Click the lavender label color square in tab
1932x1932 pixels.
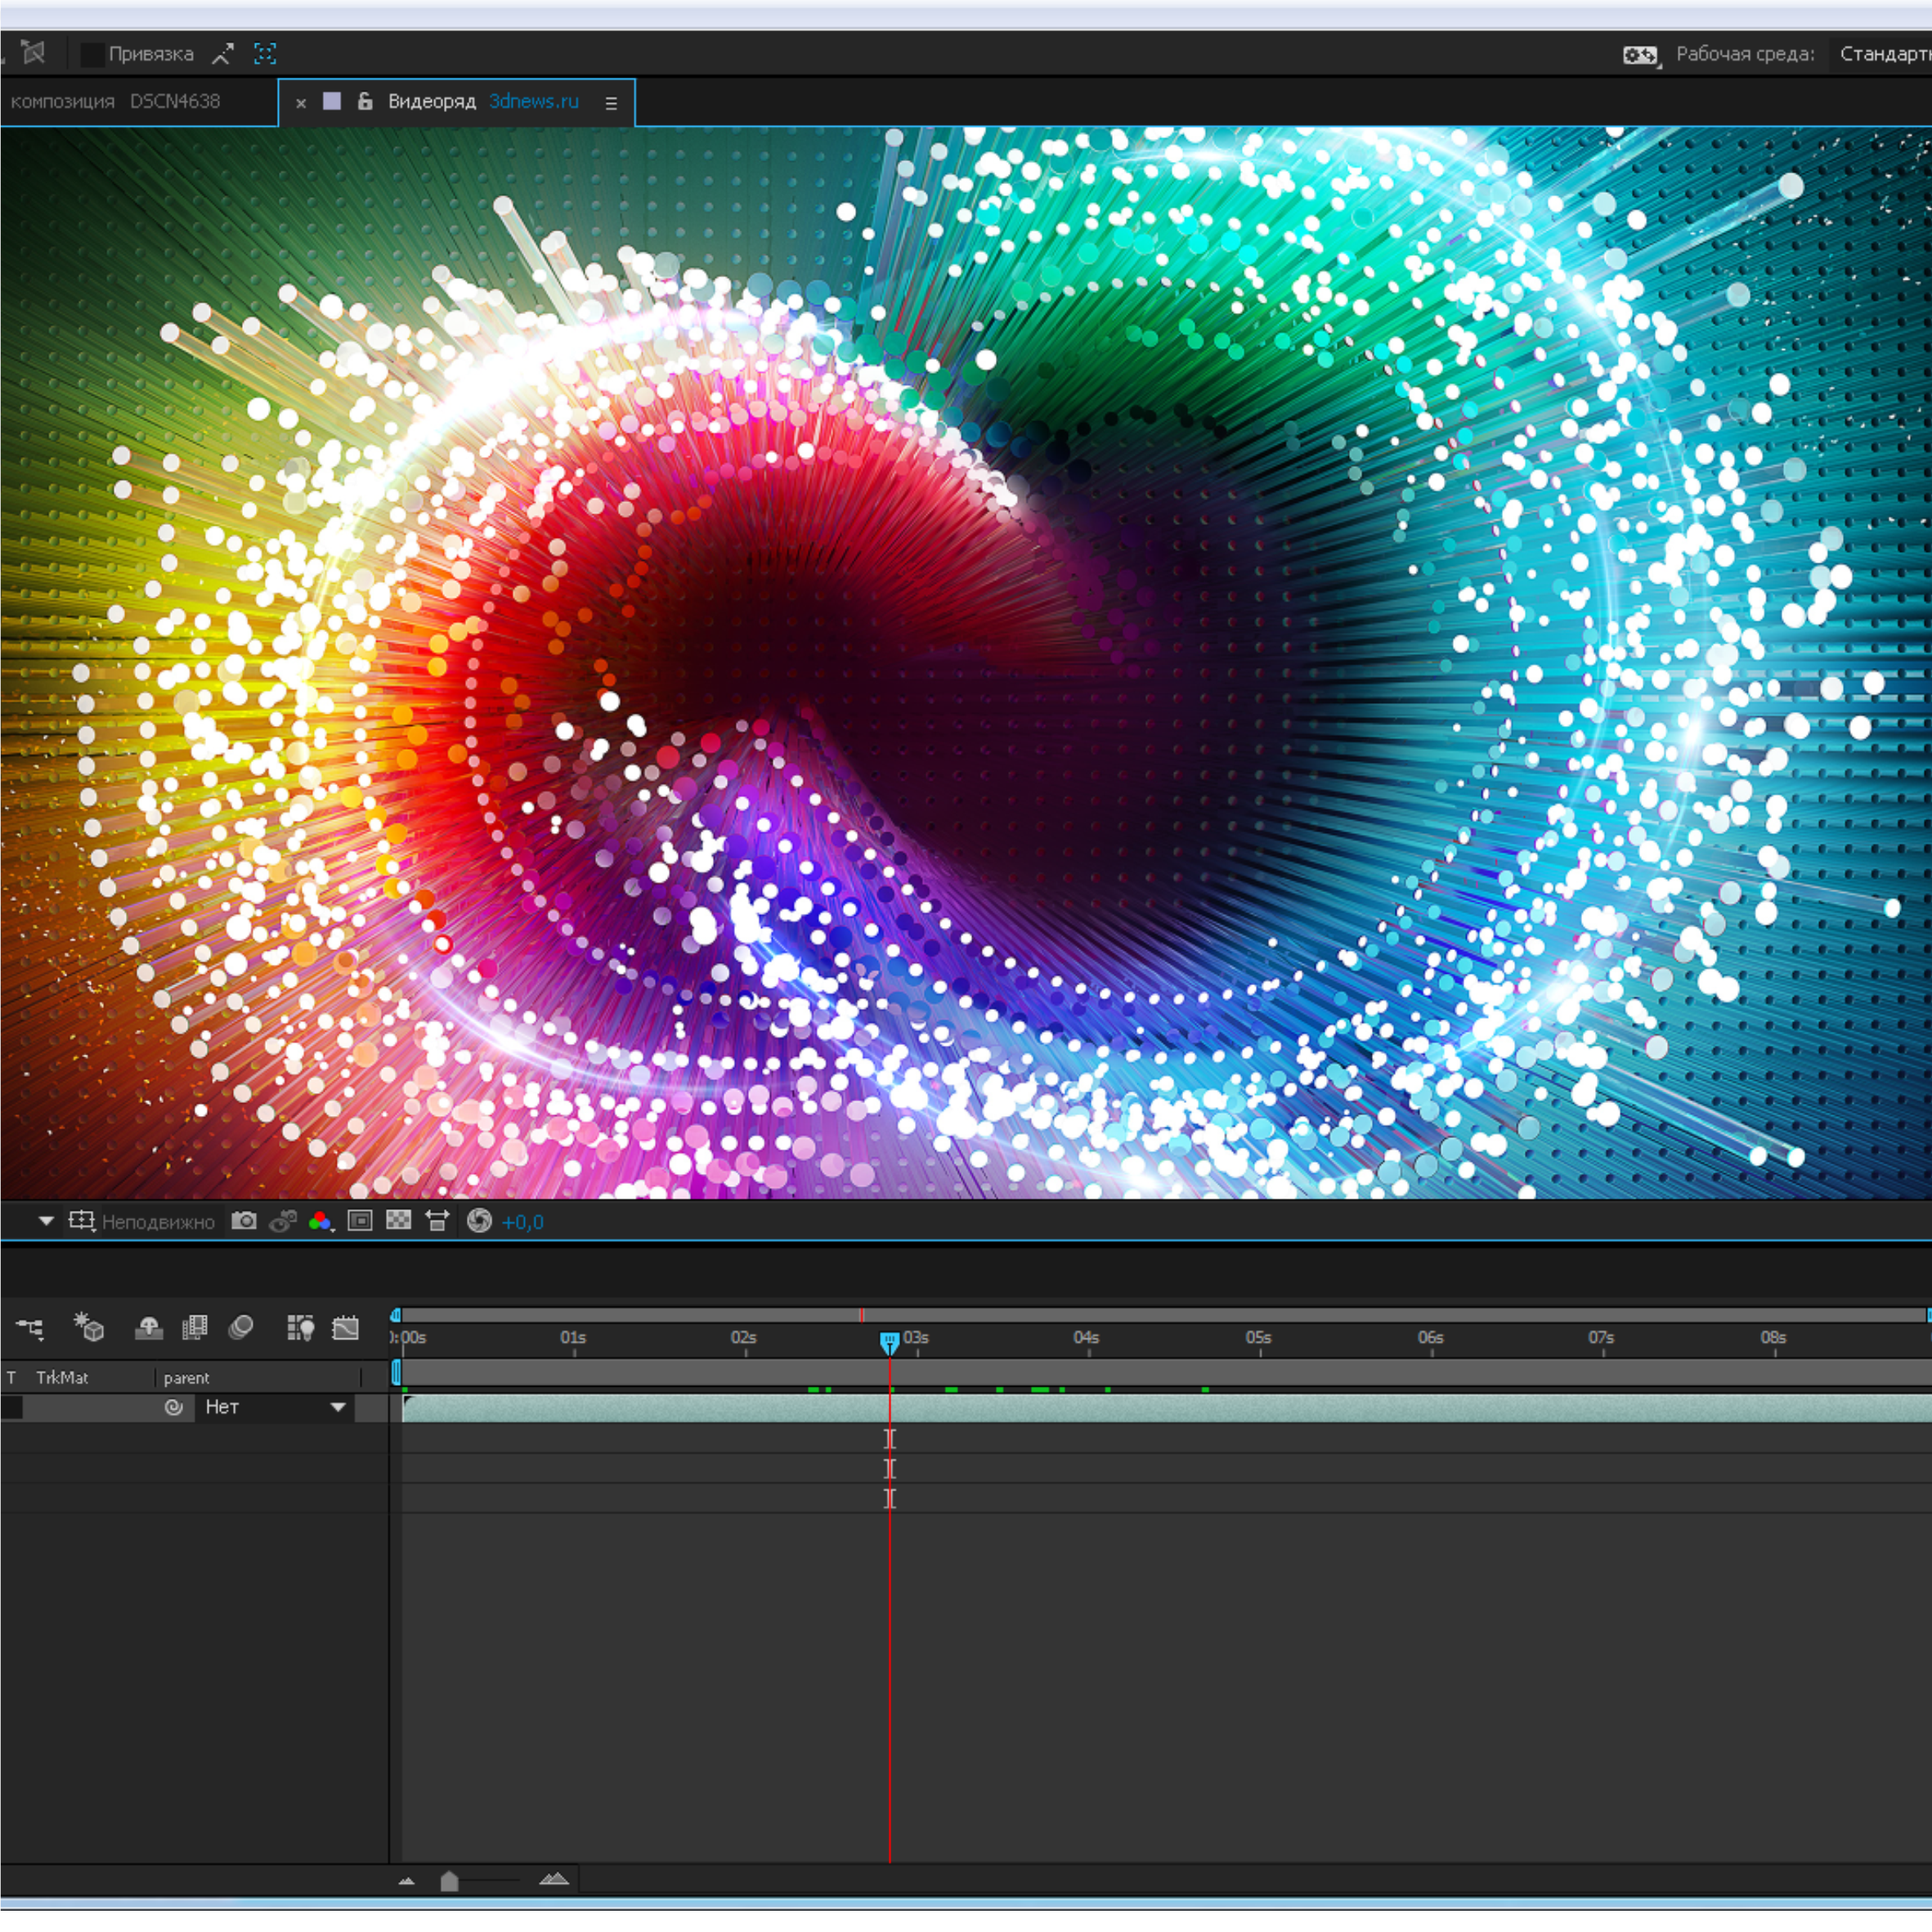[x=332, y=101]
